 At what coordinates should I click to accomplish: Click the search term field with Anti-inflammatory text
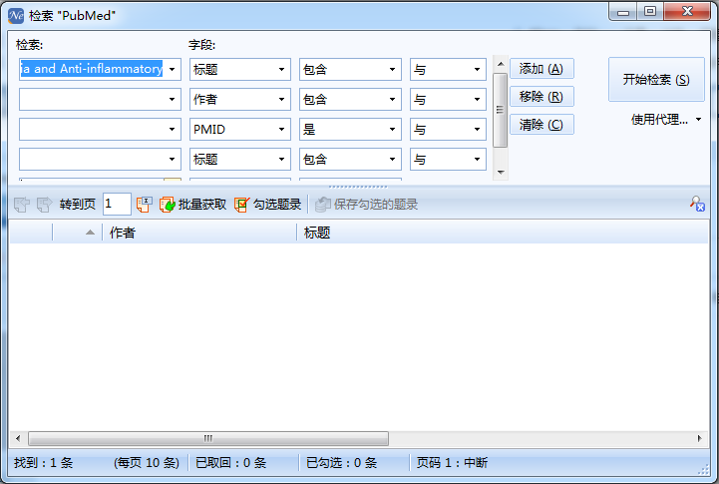pyautogui.click(x=92, y=69)
